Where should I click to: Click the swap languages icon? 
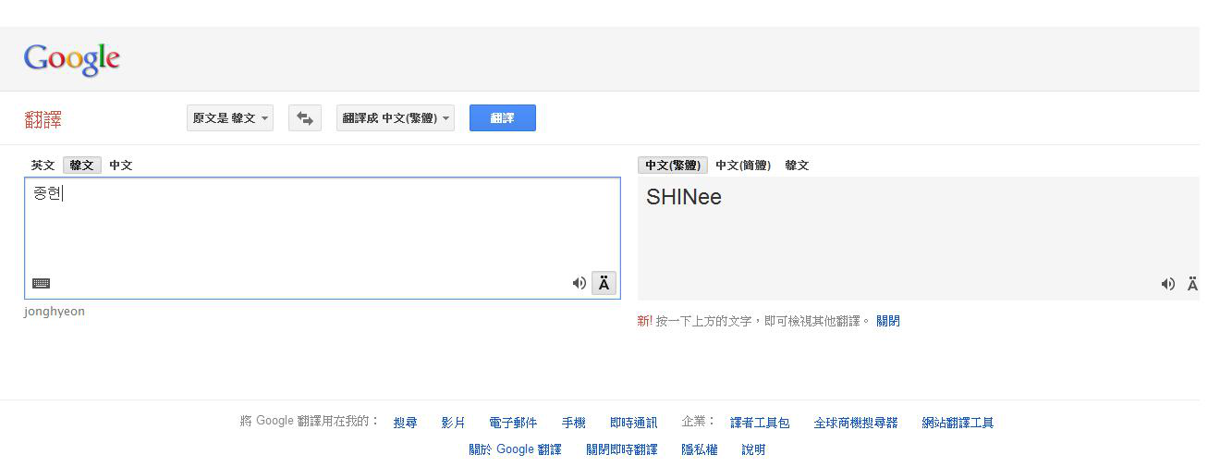click(x=305, y=118)
